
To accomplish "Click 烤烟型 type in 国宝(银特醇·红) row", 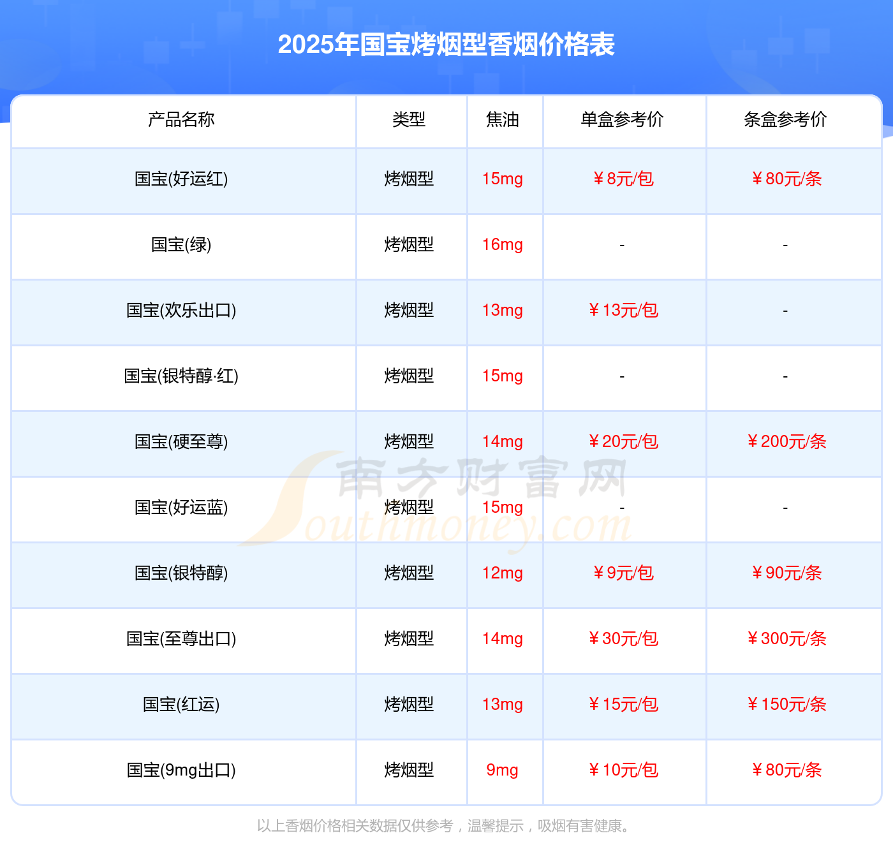I will coord(409,376).
